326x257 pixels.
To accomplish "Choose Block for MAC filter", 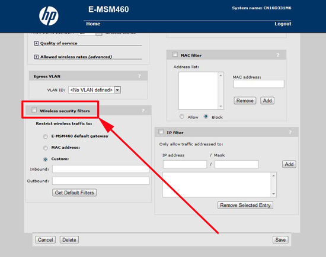I will (206, 116).
